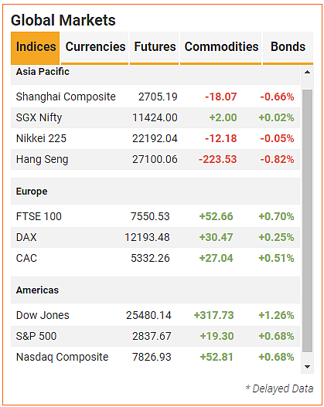This screenshot has width=324, height=407.
Task: Switch to the Currencies tab
Action: click(x=95, y=48)
